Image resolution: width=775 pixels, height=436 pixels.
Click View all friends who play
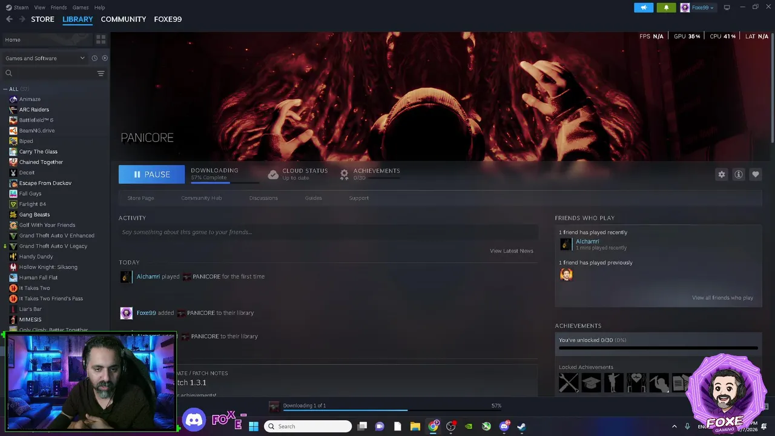point(722,298)
